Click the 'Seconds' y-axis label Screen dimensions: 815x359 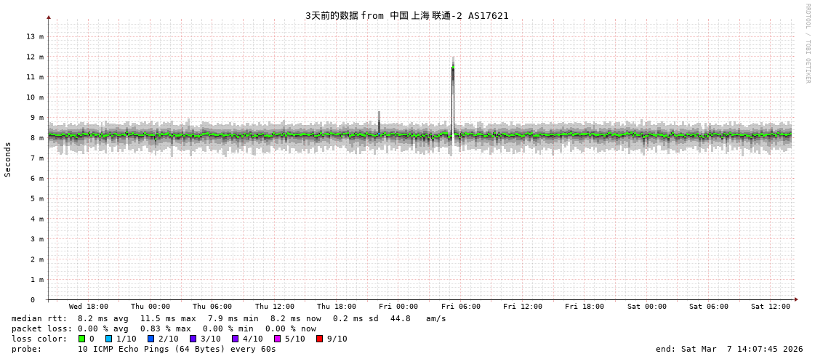[8, 159]
